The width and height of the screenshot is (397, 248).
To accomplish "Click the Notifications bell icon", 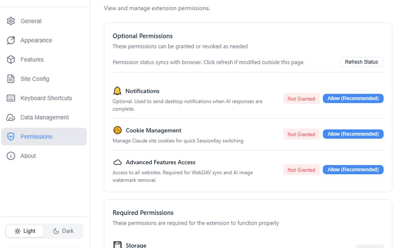I will click(x=117, y=91).
